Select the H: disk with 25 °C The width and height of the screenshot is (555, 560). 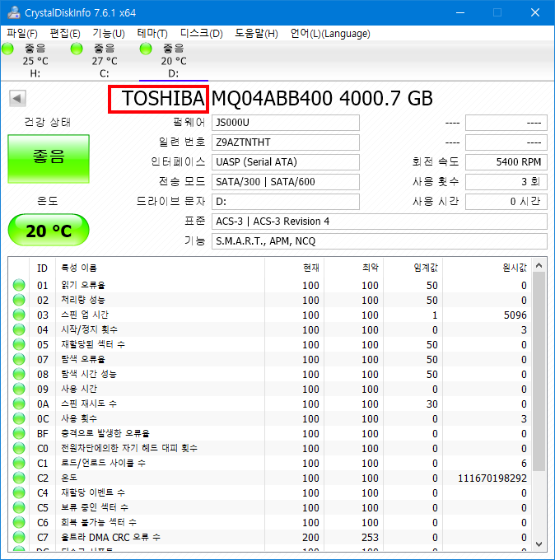[35, 61]
